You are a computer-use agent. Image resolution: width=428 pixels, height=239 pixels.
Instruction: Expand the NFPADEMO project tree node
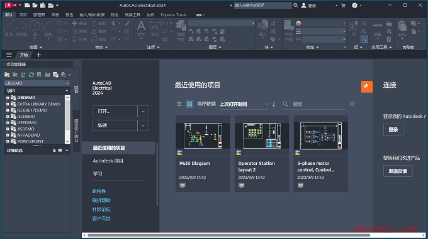[x=8, y=135]
